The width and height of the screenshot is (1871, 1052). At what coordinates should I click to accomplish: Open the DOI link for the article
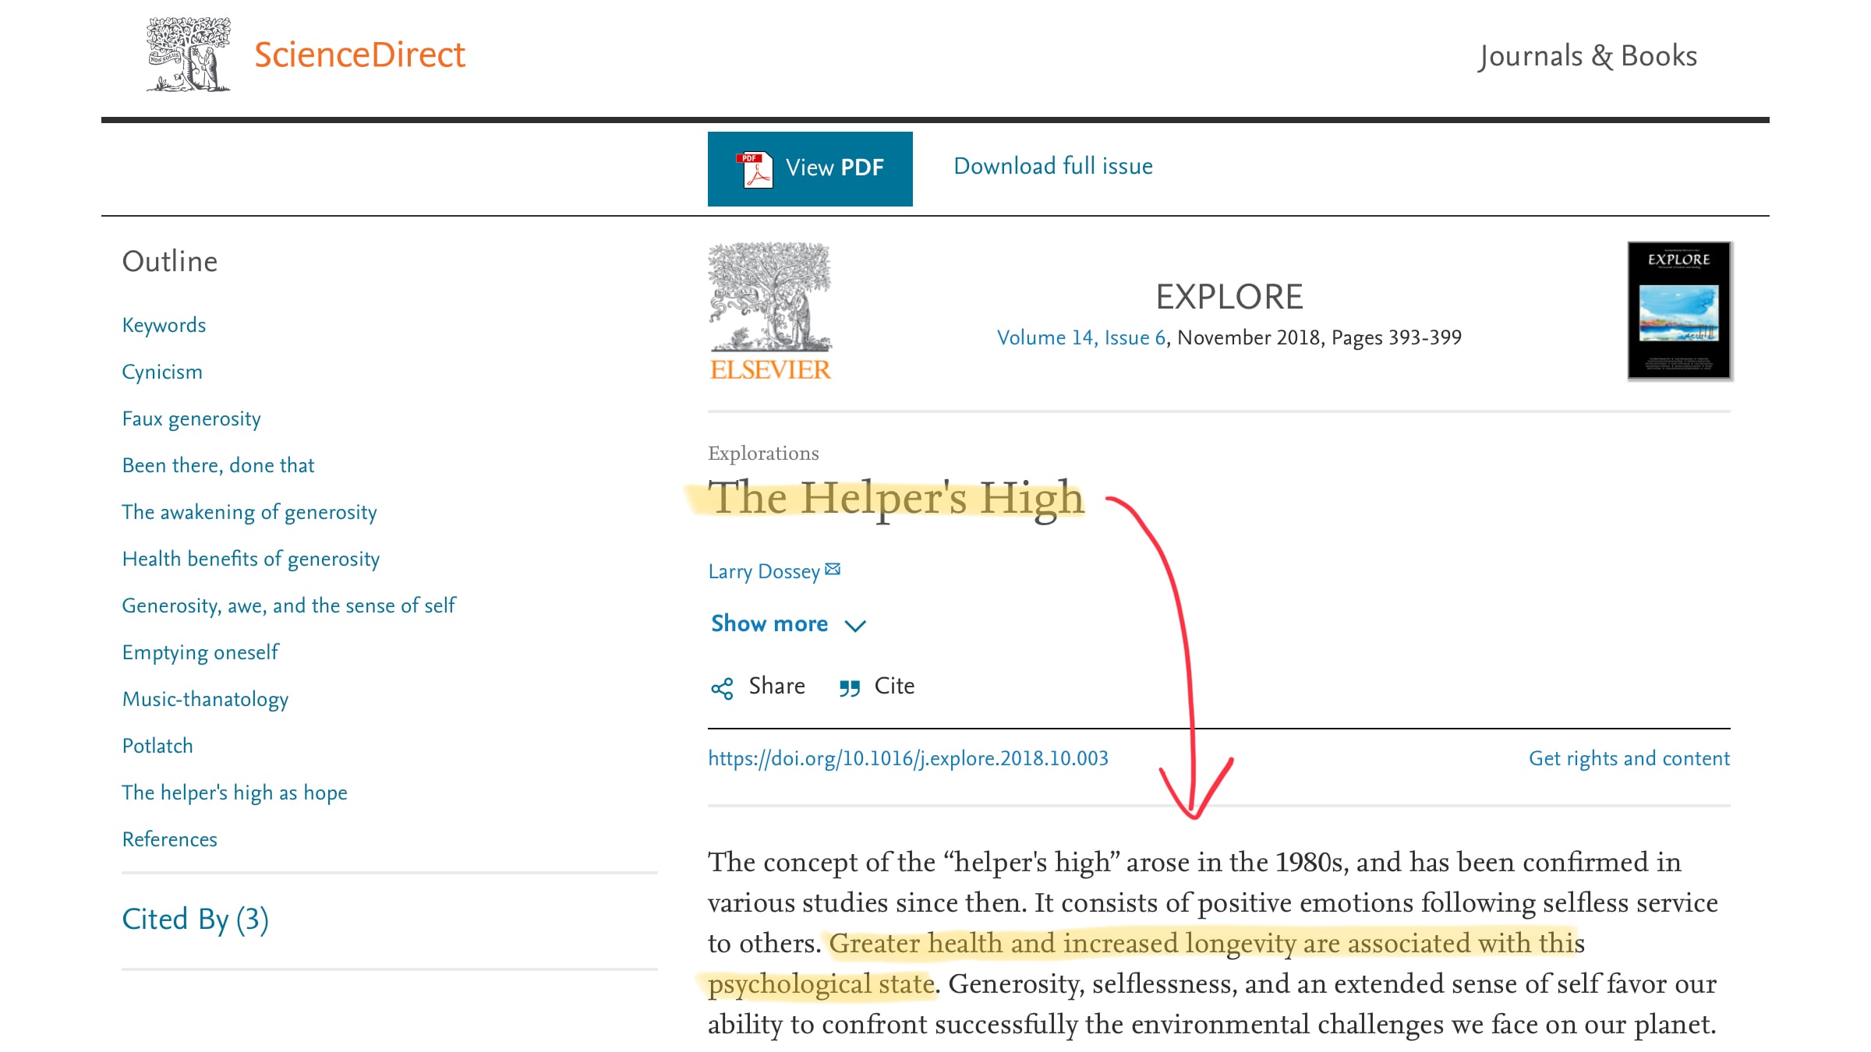point(908,758)
